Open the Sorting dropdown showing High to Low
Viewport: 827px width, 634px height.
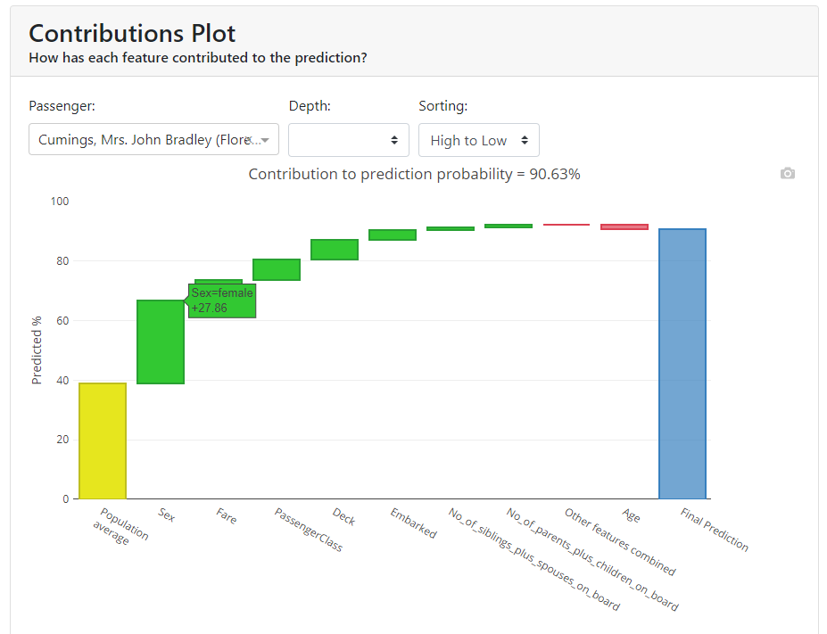coord(478,139)
